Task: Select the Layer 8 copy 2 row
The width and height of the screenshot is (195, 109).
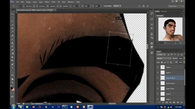Action: click(x=170, y=83)
